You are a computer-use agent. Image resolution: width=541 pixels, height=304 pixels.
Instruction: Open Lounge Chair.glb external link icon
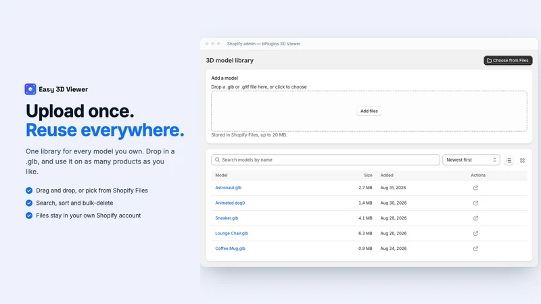475,233
